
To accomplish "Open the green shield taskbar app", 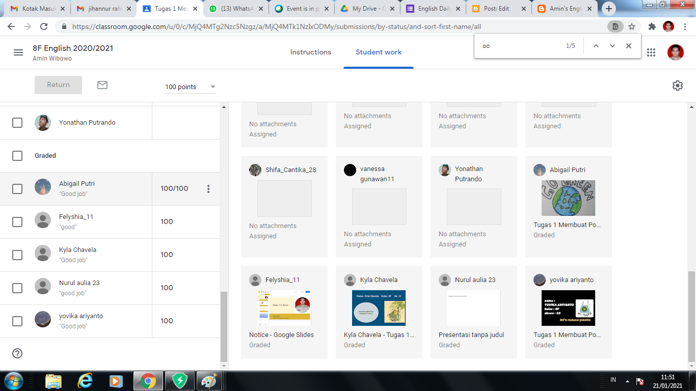I will pos(180,381).
